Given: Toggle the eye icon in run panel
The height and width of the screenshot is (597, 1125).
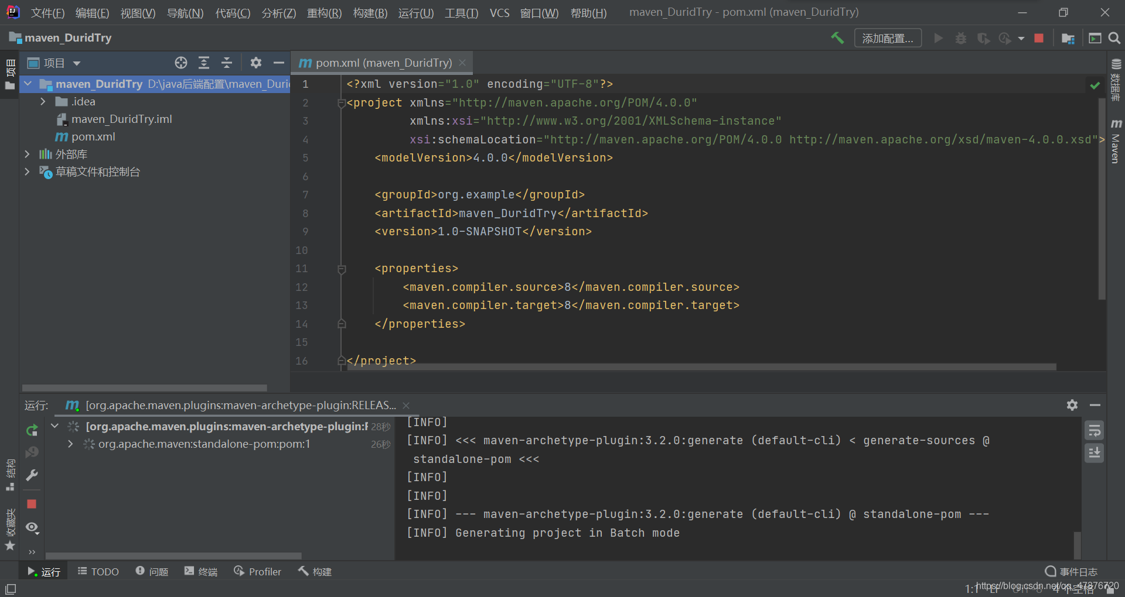Looking at the screenshot, I should 32,527.
